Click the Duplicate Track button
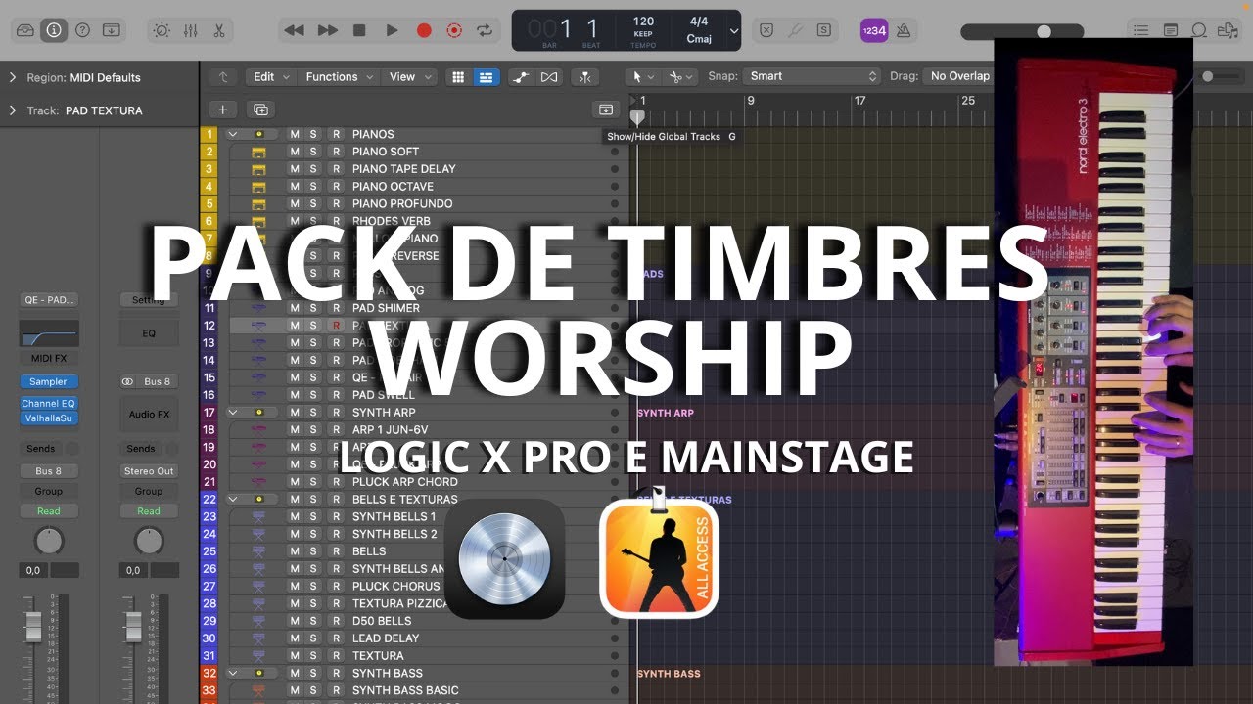Image resolution: width=1253 pixels, height=704 pixels. pos(259,110)
